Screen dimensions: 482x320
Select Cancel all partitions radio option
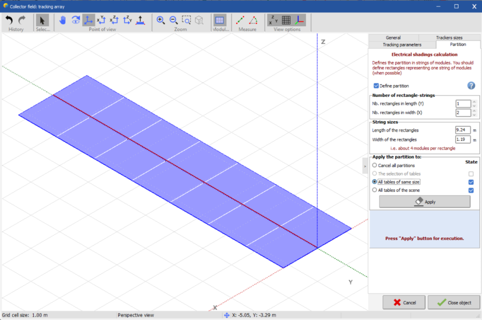pyautogui.click(x=375, y=165)
